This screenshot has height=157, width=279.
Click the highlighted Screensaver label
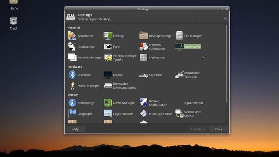pyautogui.click(x=192, y=47)
